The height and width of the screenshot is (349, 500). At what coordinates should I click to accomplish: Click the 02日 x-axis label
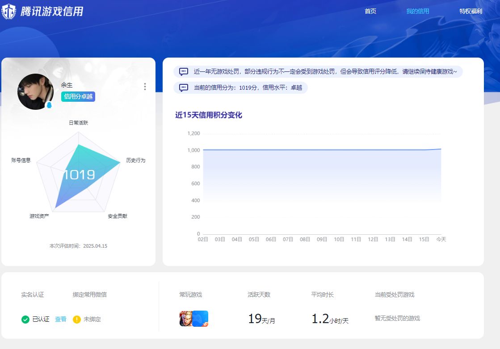(x=203, y=239)
